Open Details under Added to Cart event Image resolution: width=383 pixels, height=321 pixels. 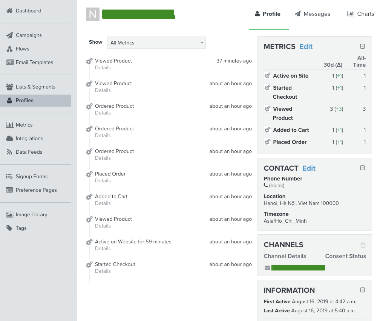pyautogui.click(x=103, y=203)
